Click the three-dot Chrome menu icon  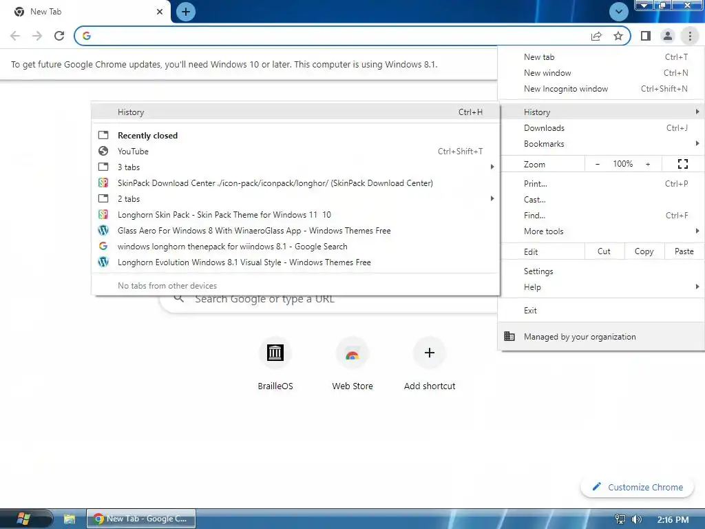[x=690, y=36]
